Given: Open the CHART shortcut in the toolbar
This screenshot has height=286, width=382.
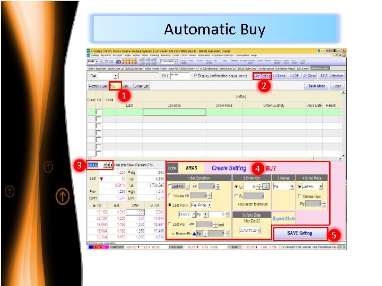Looking at the screenshot, I should pyautogui.click(x=260, y=62).
